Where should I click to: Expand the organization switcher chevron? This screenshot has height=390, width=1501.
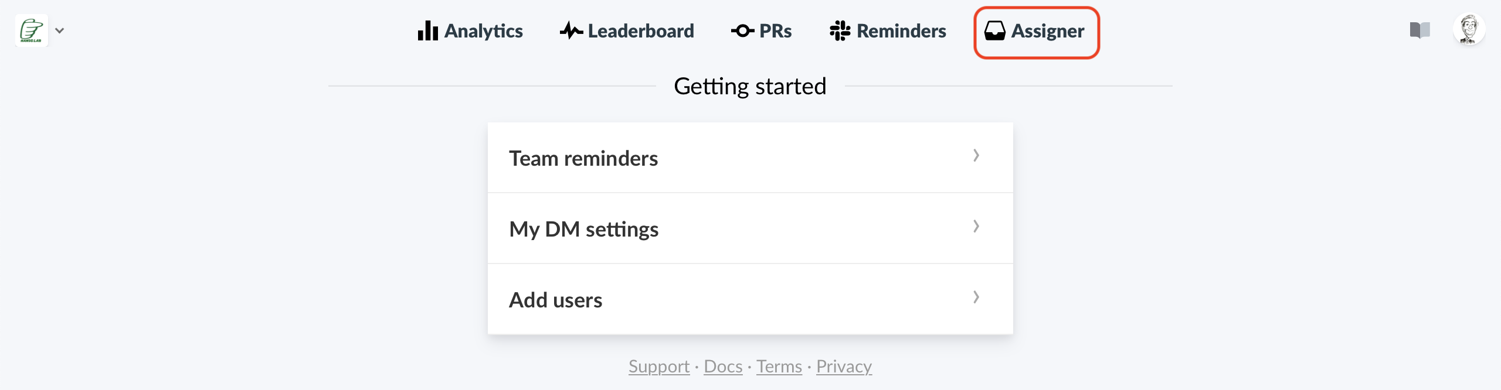(x=59, y=30)
